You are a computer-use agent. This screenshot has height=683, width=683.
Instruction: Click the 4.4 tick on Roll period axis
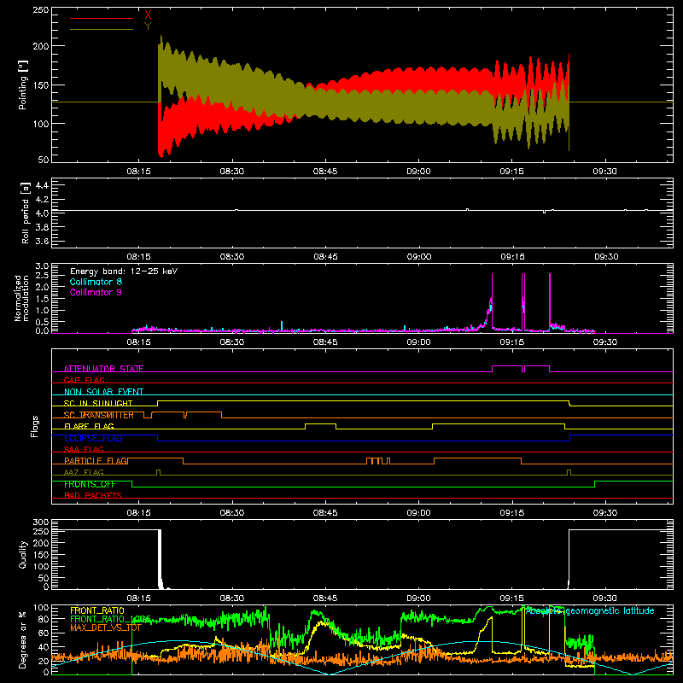(x=42, y=185)
